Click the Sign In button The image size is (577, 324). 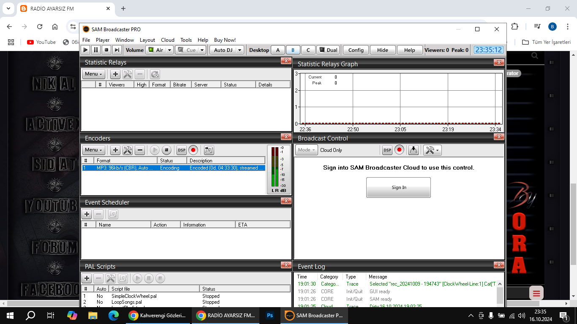(x=398, y=187)
